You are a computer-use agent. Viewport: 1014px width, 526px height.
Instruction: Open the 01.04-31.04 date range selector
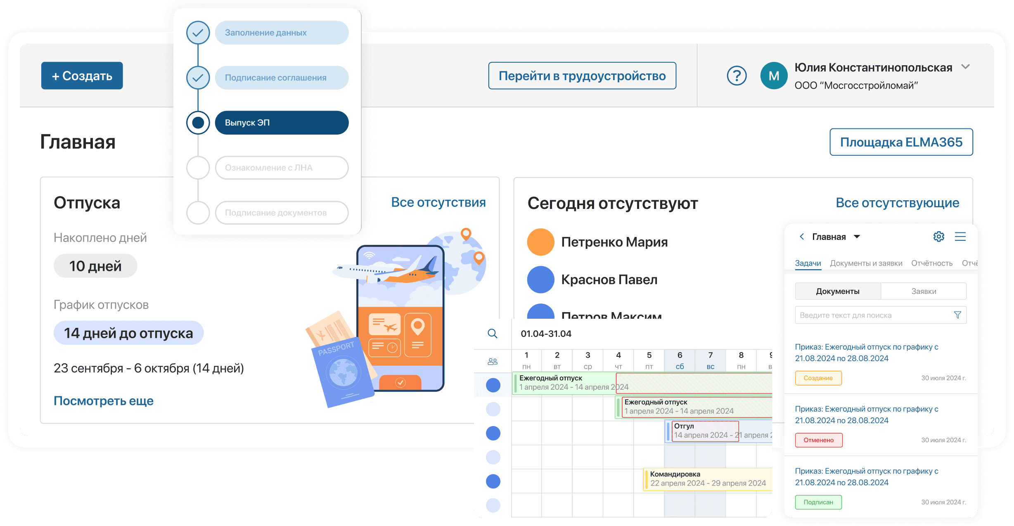click(x=546, y=334)
